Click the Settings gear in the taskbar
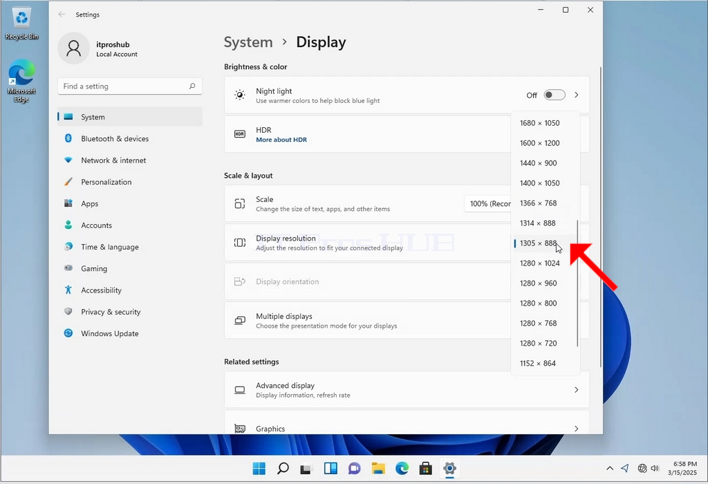The height and width of the screenshot is (484, 708). [x=449, y=469]
